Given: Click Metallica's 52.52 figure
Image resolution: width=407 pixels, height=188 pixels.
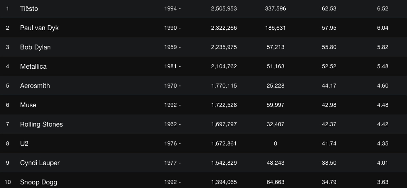Looking at the screenshot, I should click(x=329, y=66).
